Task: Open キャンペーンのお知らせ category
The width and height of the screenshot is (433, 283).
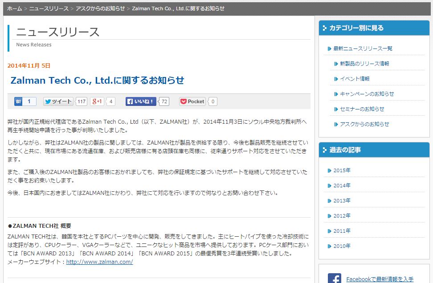Action: pyautogui.click(x=367, y=94)
